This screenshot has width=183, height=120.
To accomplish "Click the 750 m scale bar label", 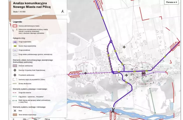I will pos(47,119).
